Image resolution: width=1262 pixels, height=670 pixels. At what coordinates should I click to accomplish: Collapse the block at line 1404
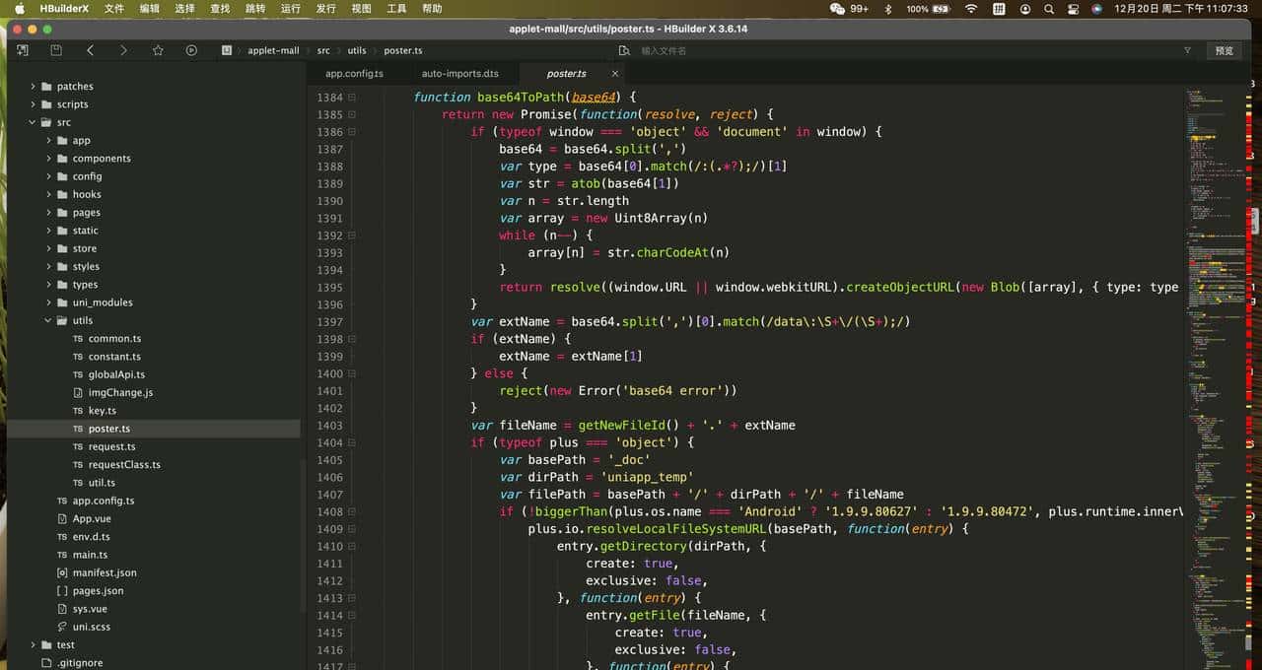(x=352, y=442)
